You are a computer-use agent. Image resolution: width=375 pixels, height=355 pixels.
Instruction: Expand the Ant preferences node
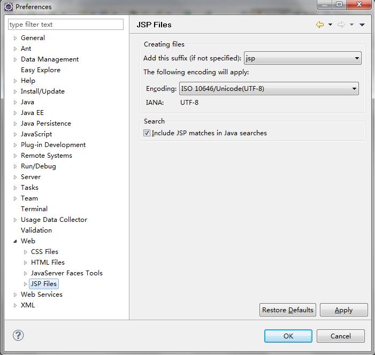pos(15,49)
